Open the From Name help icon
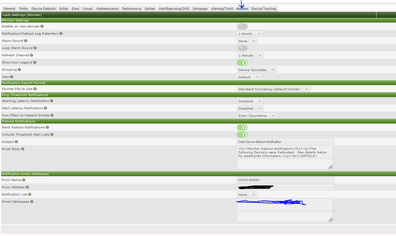 pos(23,180)
